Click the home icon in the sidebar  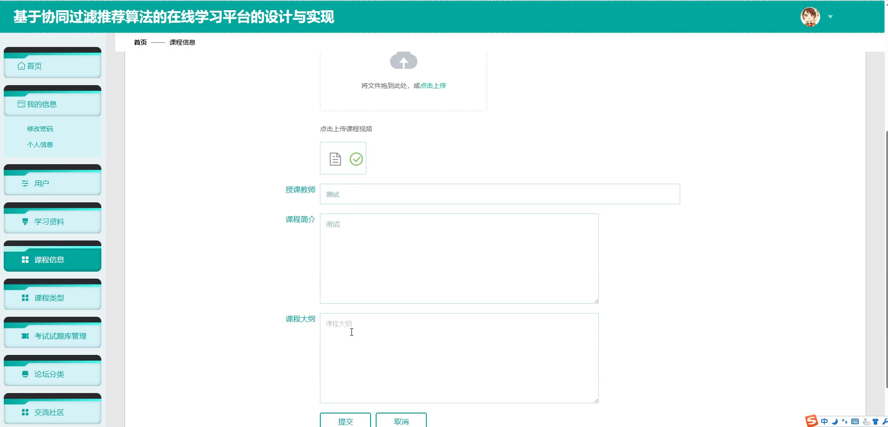21,66
